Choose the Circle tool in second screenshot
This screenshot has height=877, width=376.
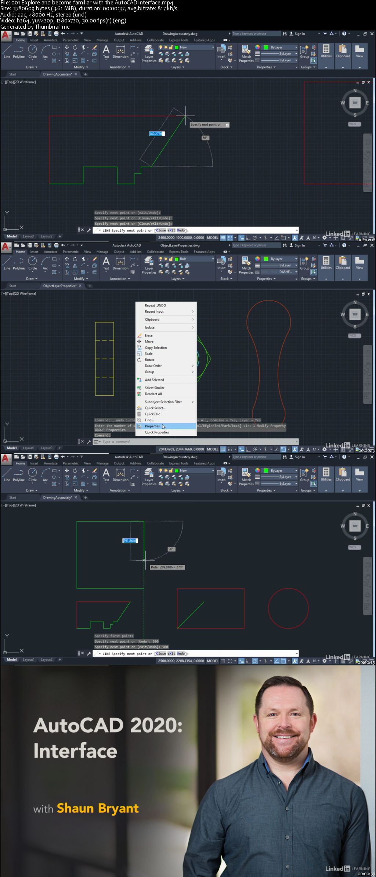coord(32,263)
